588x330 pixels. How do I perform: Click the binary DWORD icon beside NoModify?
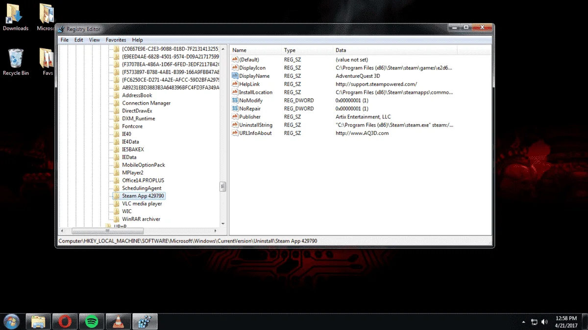pos(235,100)
